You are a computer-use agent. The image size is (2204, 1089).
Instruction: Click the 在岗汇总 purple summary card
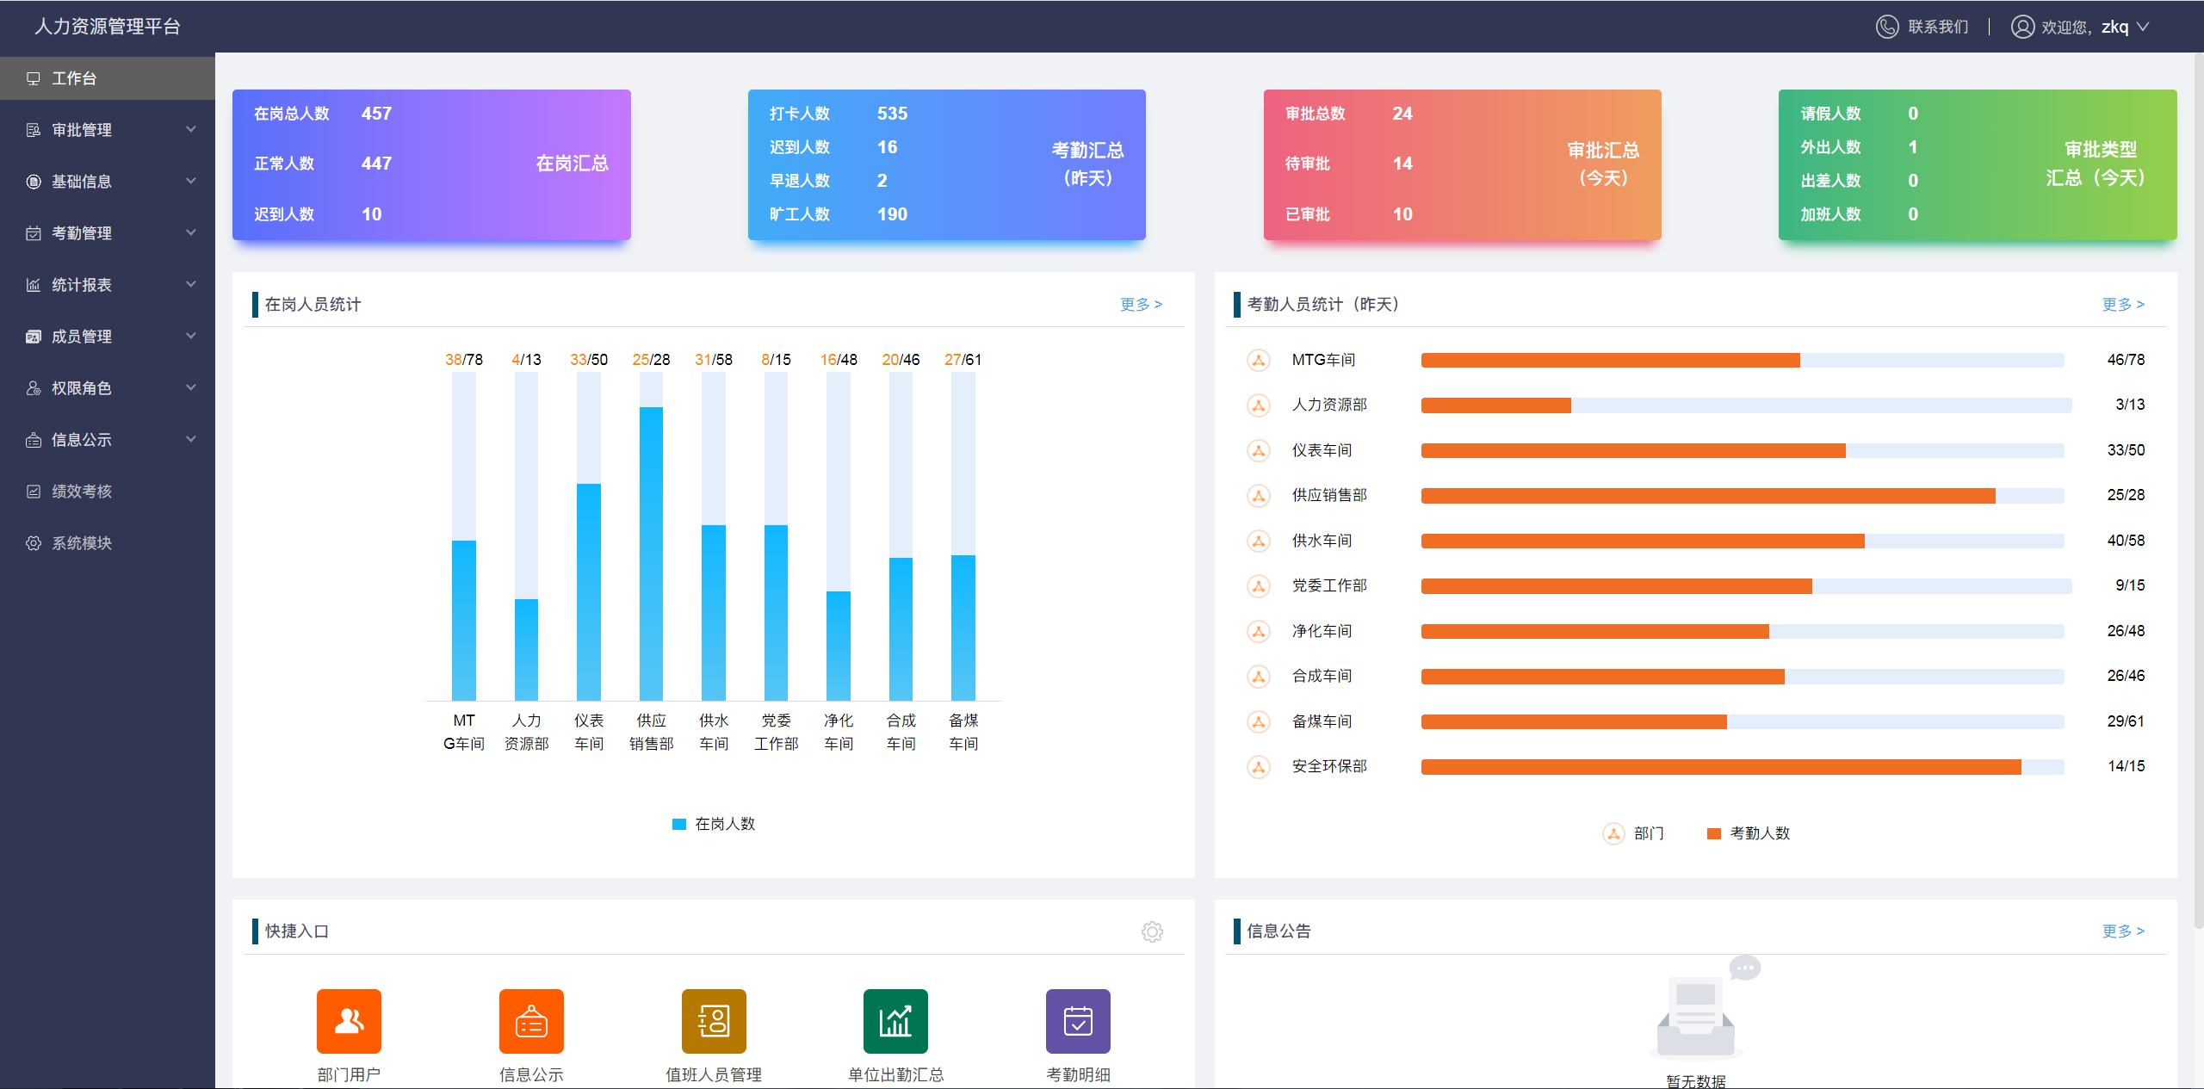coord(431,164)
